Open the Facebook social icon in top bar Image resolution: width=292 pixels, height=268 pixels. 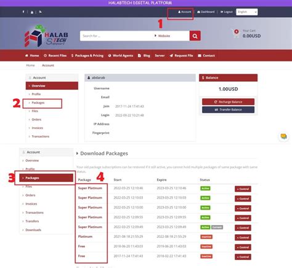23,12
